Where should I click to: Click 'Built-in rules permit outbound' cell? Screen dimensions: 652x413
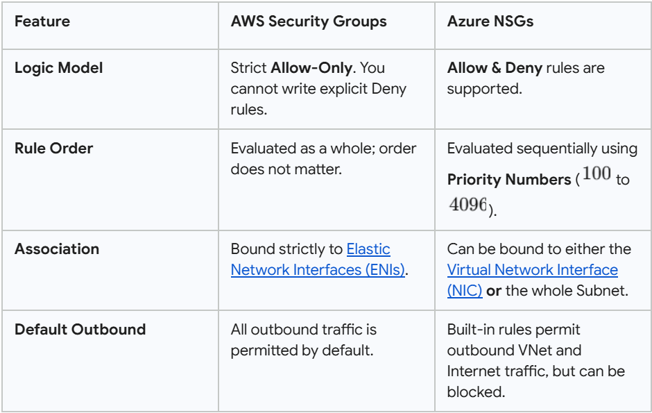tap(536, 361)
